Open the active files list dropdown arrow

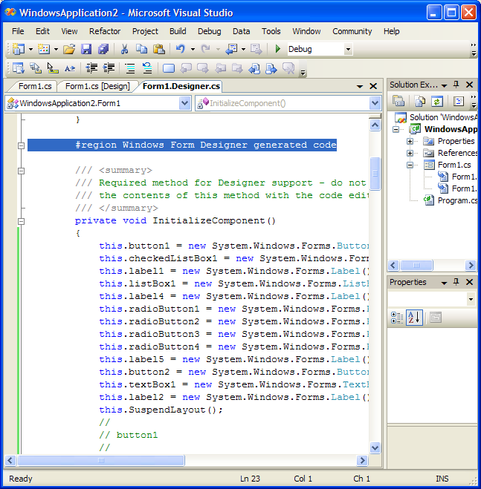click(x=360, y=86)
